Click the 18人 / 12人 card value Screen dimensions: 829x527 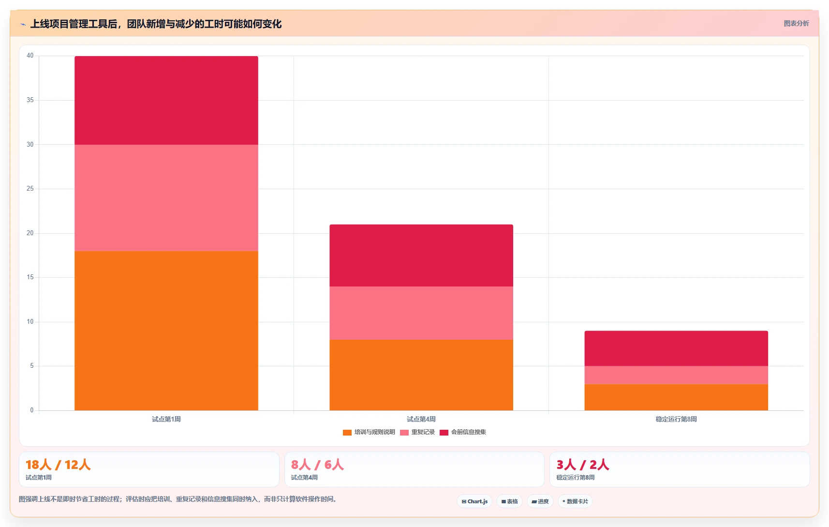pyautogui.click(x=58, y=465)
